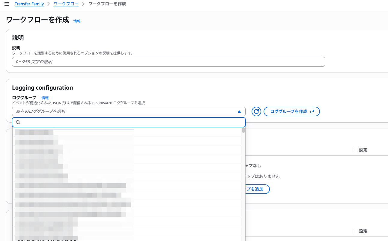Go to Transfer Family breadcrumb

(x=29, y=4)
